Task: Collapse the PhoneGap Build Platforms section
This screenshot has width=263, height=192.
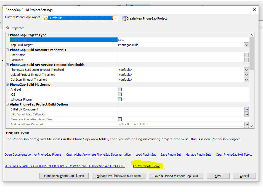Action: [x=7, y=85]
